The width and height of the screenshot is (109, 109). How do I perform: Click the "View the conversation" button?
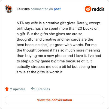(55, 100)
